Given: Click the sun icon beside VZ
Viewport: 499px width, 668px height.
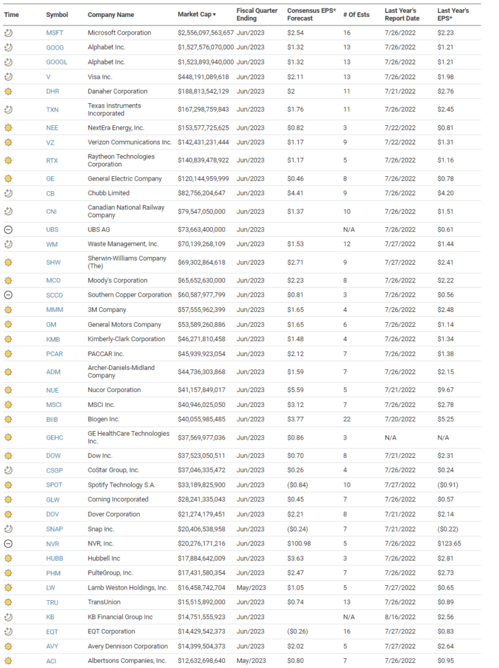Looking at the screenshot, I should [8, 142].
